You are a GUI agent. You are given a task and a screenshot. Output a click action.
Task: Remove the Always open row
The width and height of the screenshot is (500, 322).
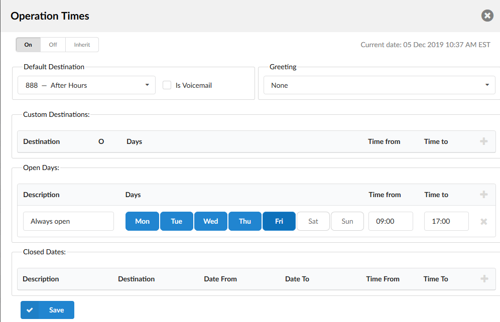click(x=484, y=221)
